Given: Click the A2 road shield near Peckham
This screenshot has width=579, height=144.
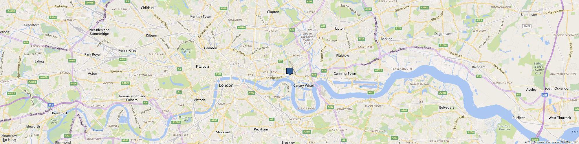Looking at the screenshot, I should click(272, 119).
